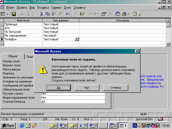Screen dimensions: 172x129
Task: Open the Окно menu
Action: pyautogui.click(x=67, y=8)
